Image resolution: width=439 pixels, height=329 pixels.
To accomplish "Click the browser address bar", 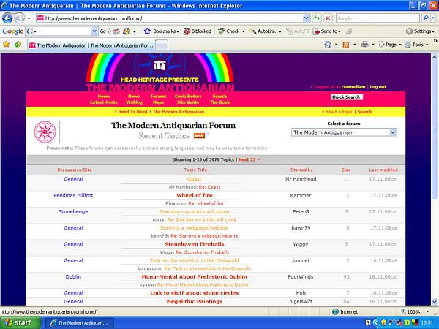I will [170, 18].
